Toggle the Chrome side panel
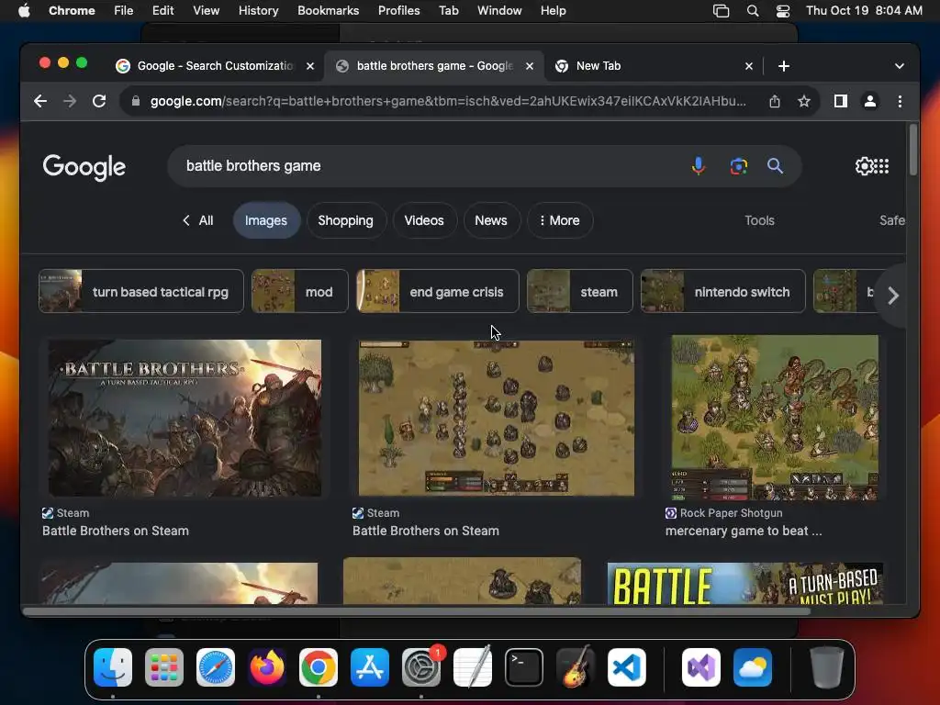The image size is (940, 705). 841,101
